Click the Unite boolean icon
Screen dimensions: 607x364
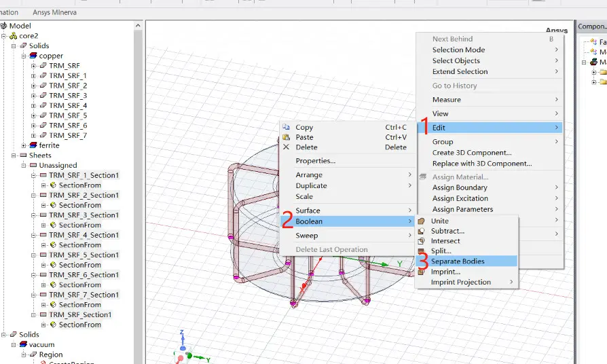pyautogui.click(x=421, y=221)
